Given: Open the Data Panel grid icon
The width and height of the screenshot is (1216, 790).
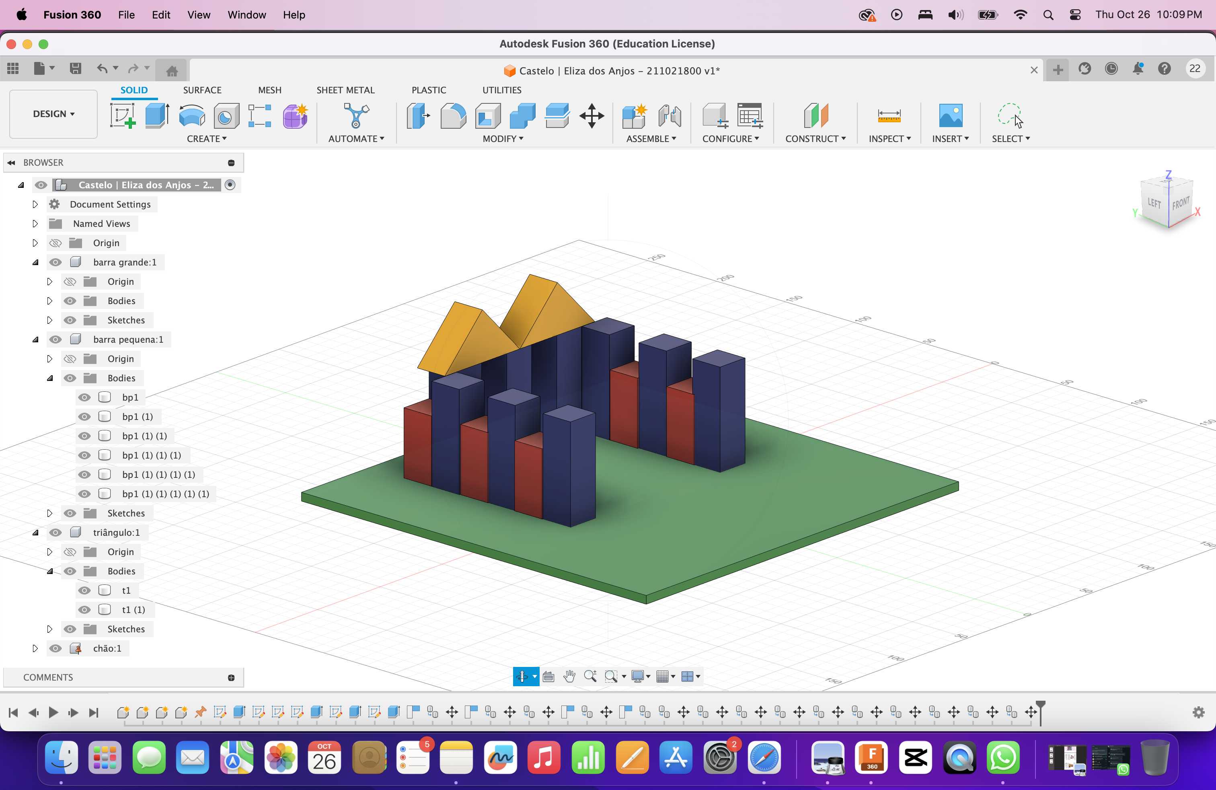Looking at the screenshot, I should [x=13, y=68].
